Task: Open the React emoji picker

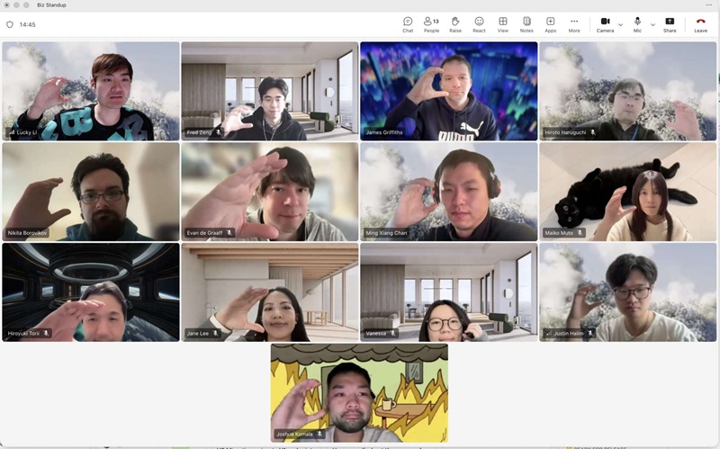Action: pyautogui.click(x=479, y=23)
